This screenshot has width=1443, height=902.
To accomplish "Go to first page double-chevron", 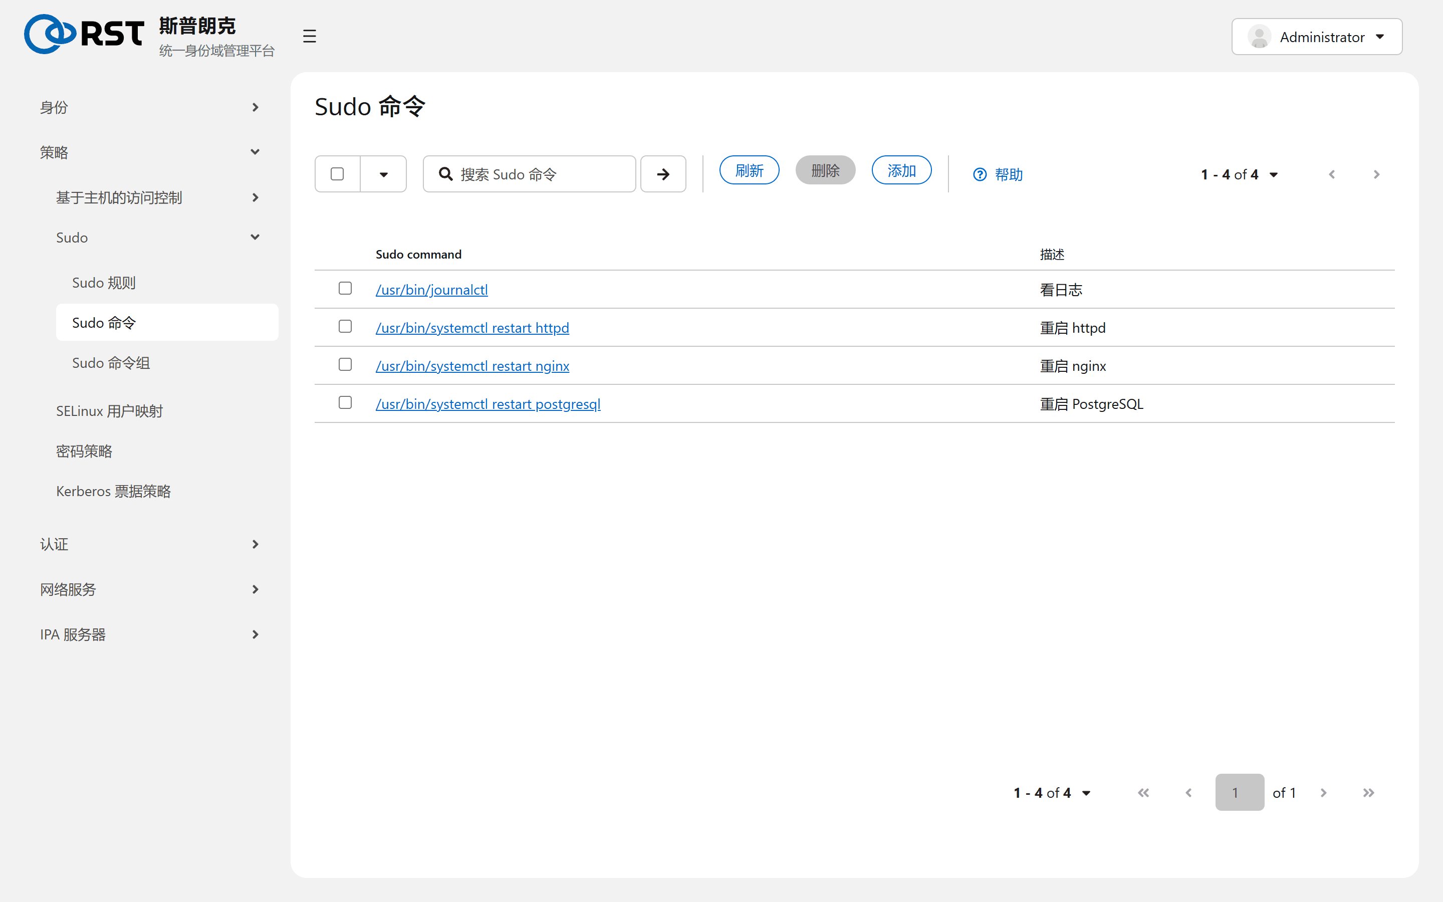I will 1143,793.
